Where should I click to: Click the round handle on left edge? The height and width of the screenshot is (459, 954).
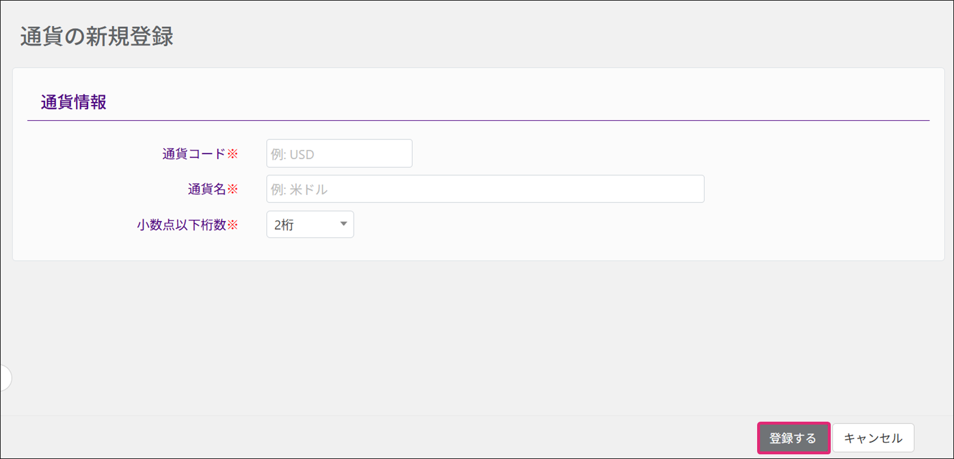pyautogui.click(x=5, y=378)
